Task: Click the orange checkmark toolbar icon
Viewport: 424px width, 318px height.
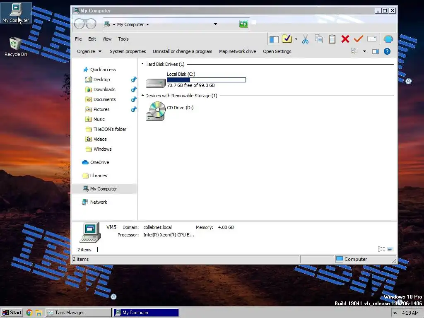Action: pos(358,39)
